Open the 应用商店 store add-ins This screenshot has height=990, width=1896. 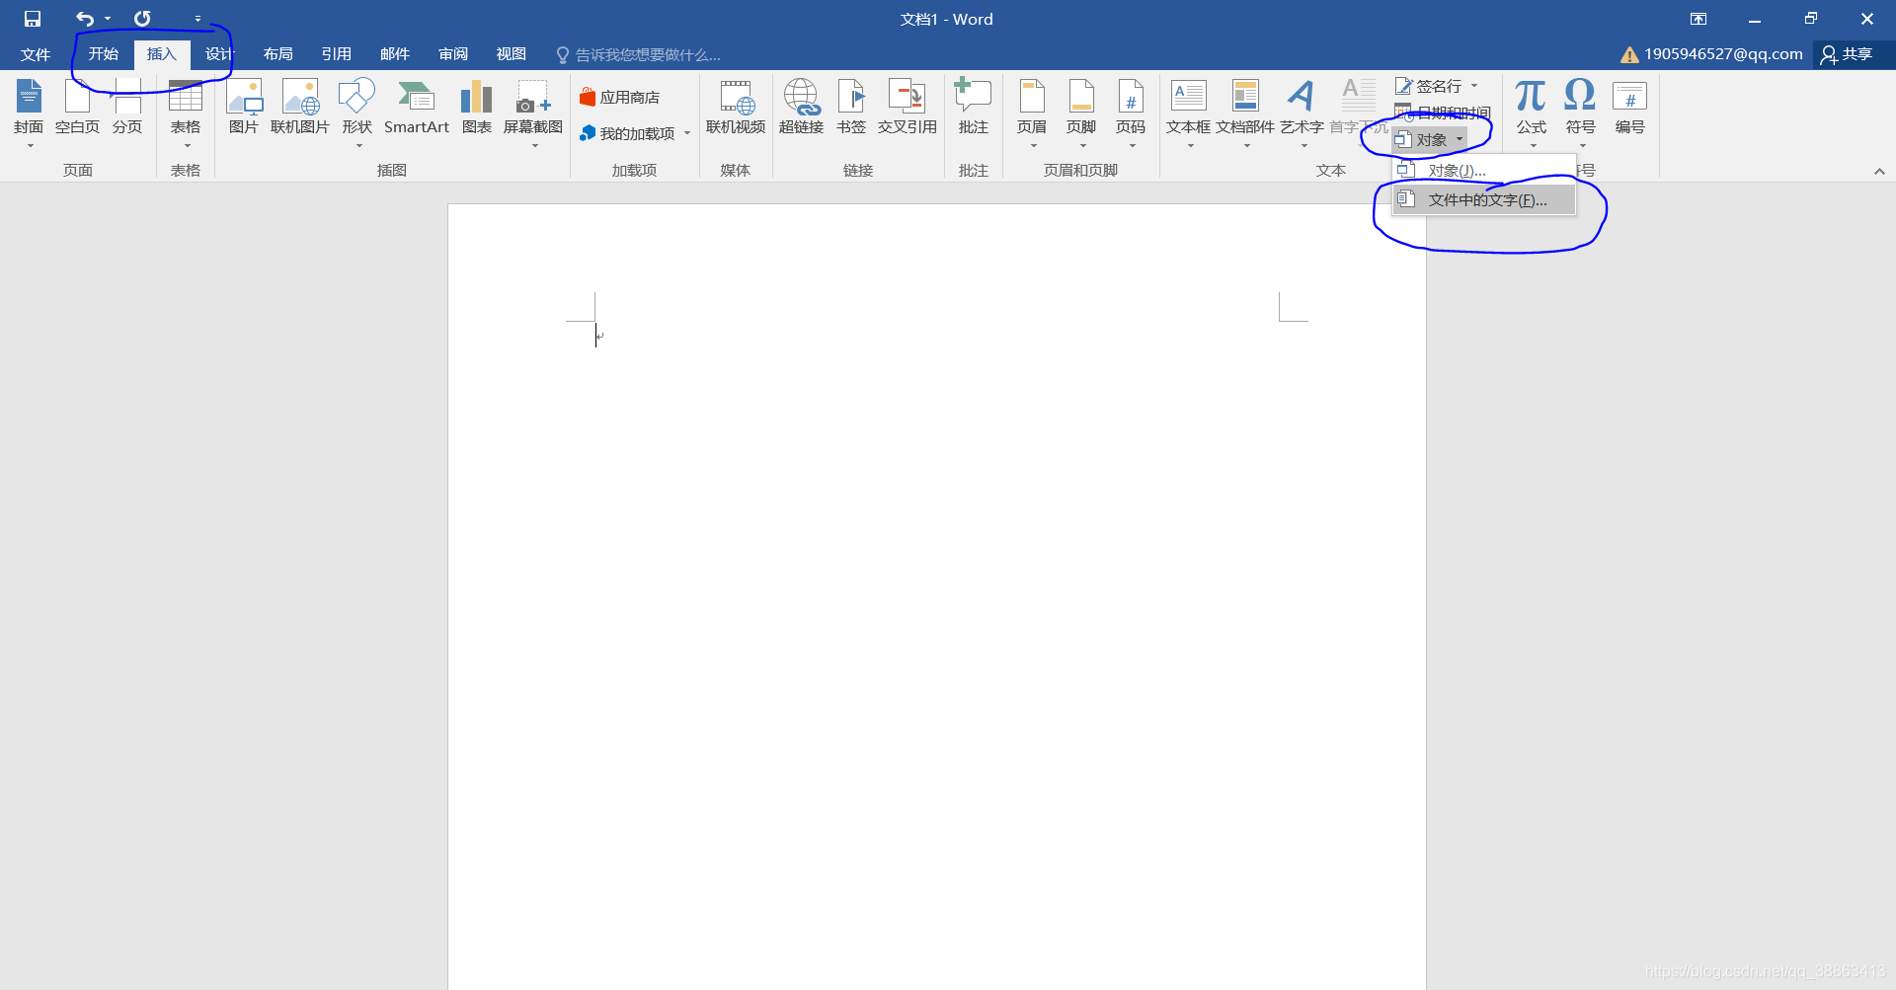pyautogui.click(x=620, y=97)
